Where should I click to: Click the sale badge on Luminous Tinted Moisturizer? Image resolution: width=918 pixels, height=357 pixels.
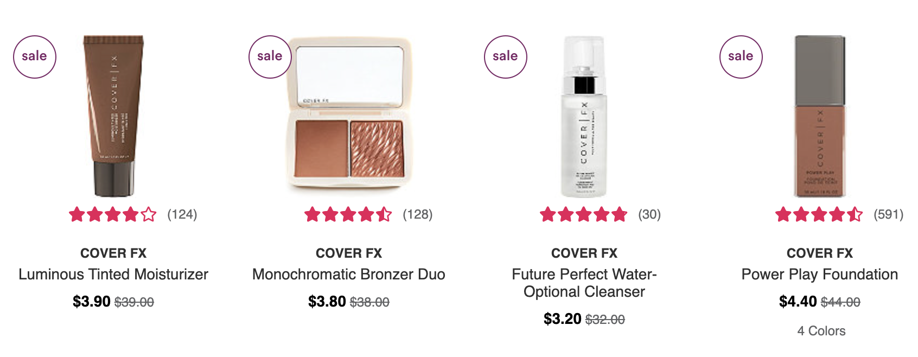(x=35, y=57)
